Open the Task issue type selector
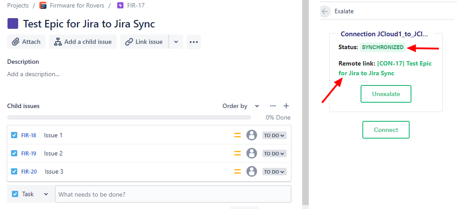The height and width of the screenshot is (209, 457). tap(31, 194)
